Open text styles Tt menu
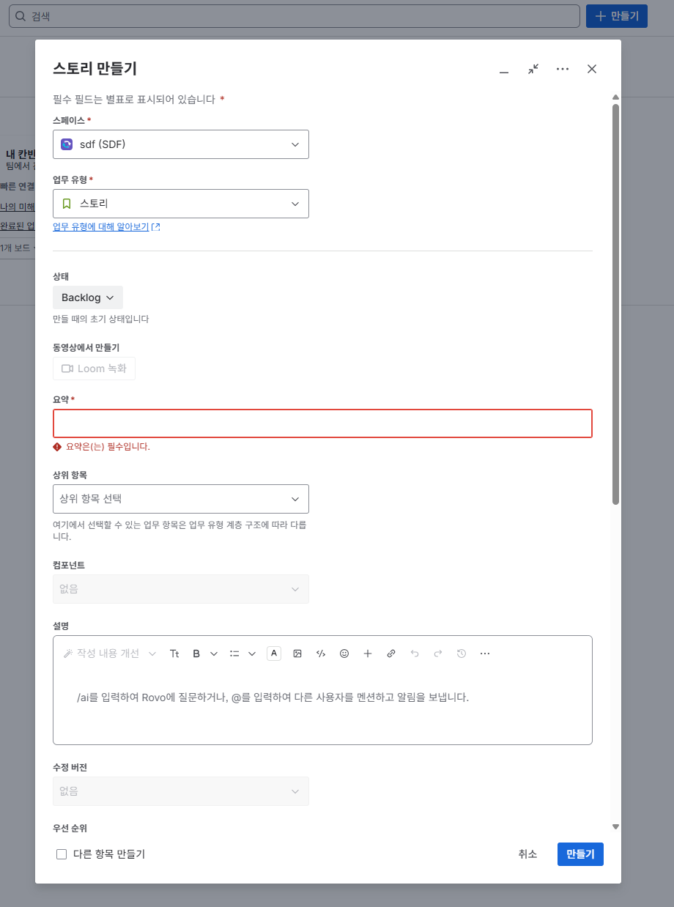674x907 pixels. (x=174, y=654)
